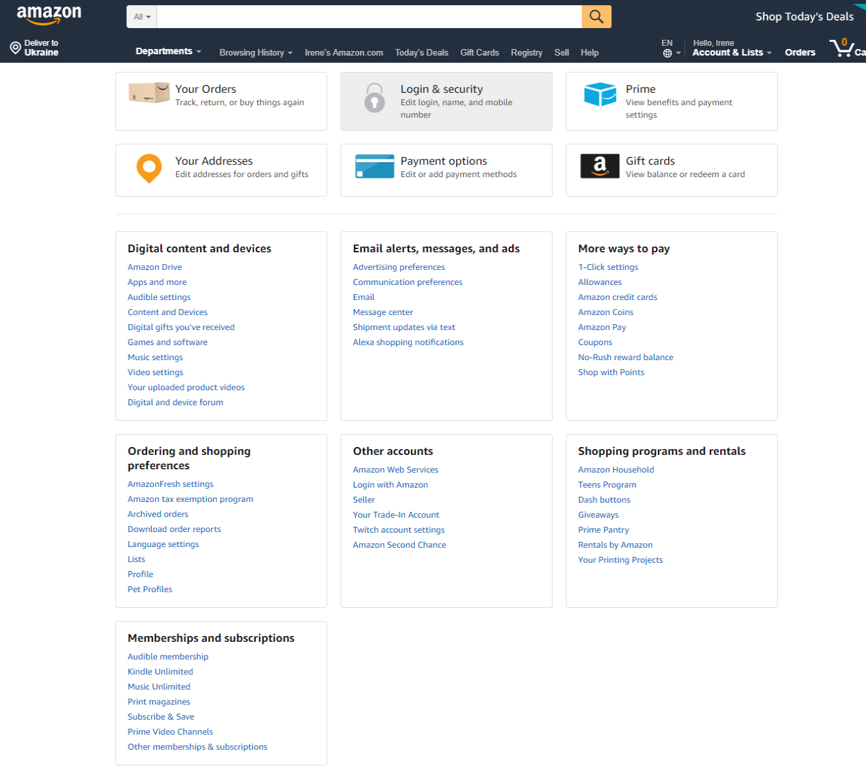Expand the Departments dropdown
The image size is (866, 766).
tap(164, 50)
